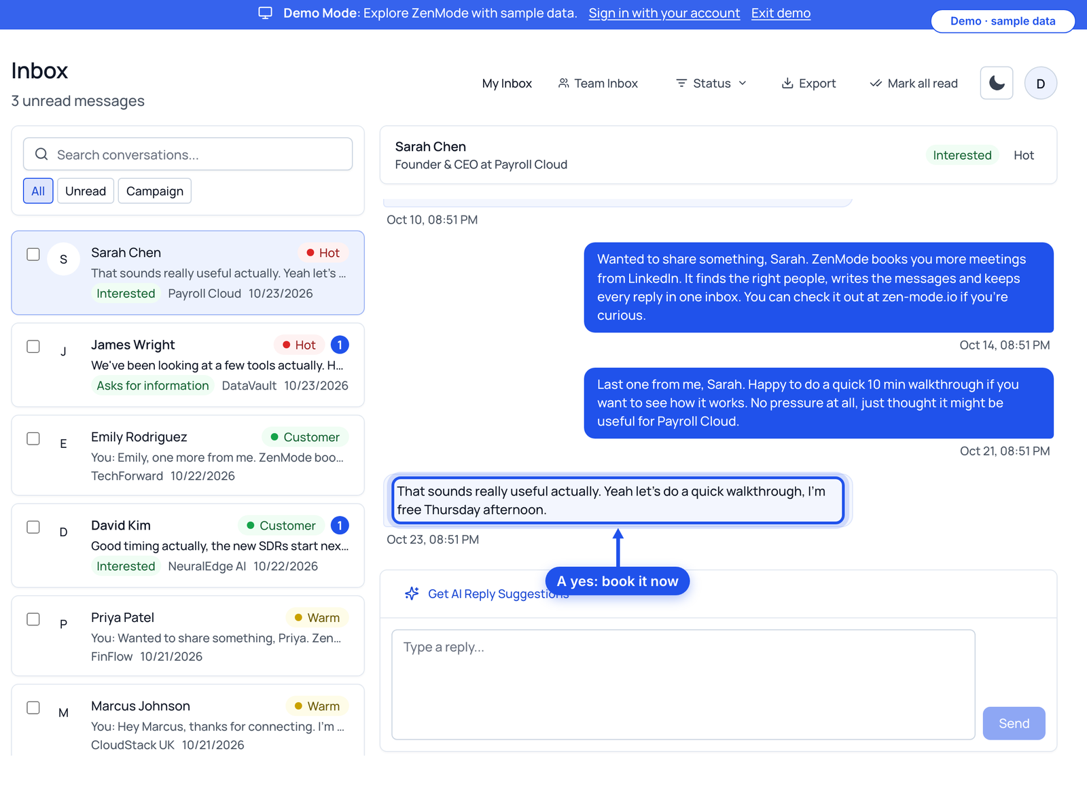Open David Kim's conversation
Image resolution: width=1087 pixels, height=798 pixels.
(188, 545)
